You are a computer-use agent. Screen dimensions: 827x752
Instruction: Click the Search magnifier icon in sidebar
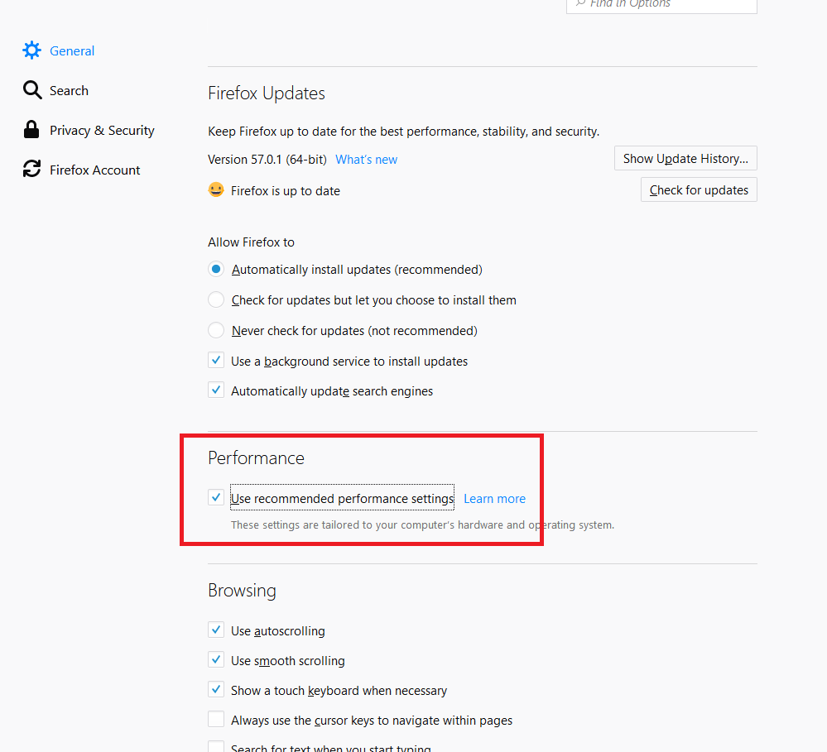click(32, 90)
